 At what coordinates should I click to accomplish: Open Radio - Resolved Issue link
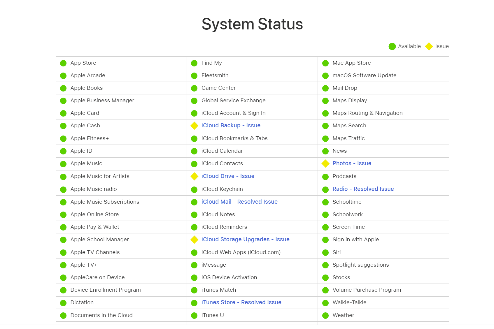363,189
